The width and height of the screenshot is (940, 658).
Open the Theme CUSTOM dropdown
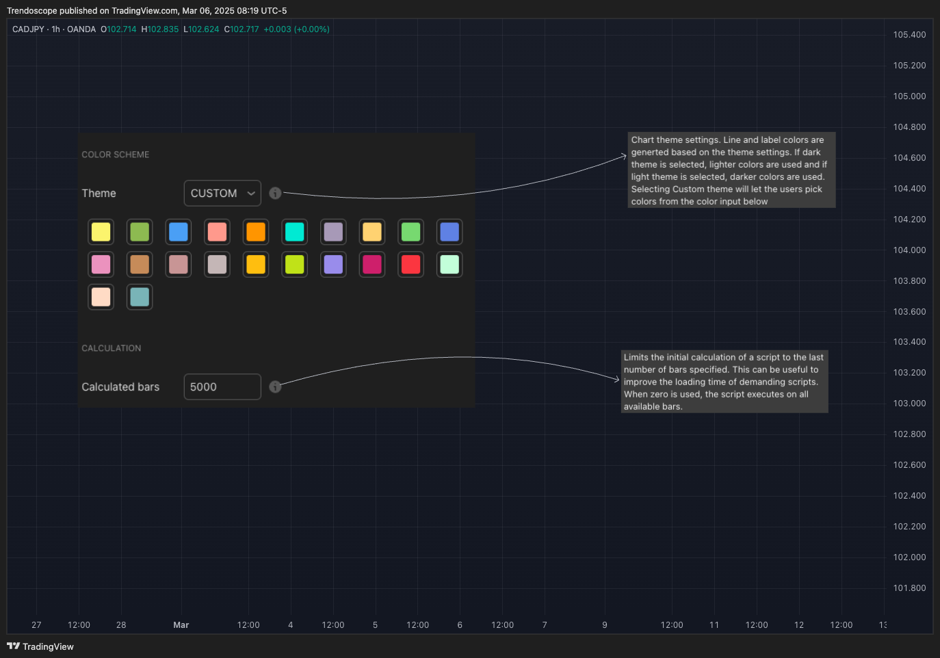point(222,194)
